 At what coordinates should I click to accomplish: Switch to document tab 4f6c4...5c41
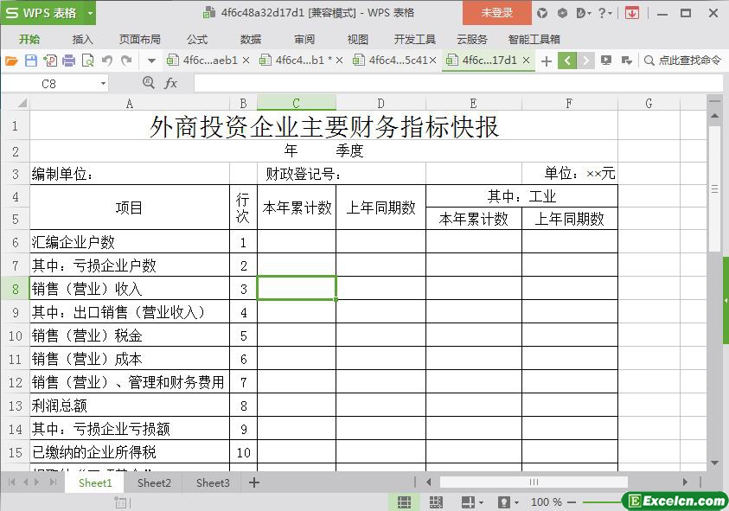[x=390, y=60]
